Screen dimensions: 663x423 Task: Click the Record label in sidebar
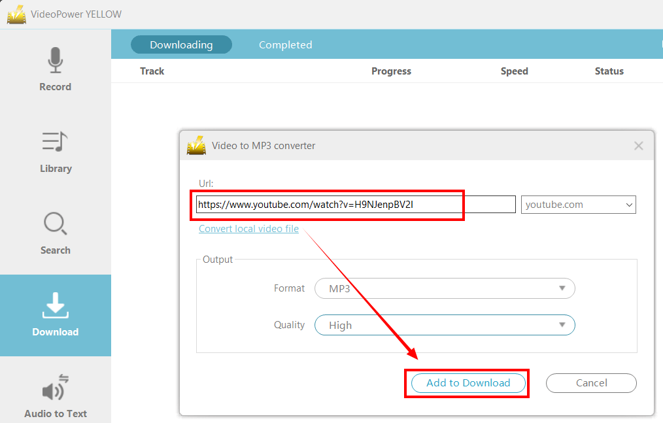click(x=56, y=87)
